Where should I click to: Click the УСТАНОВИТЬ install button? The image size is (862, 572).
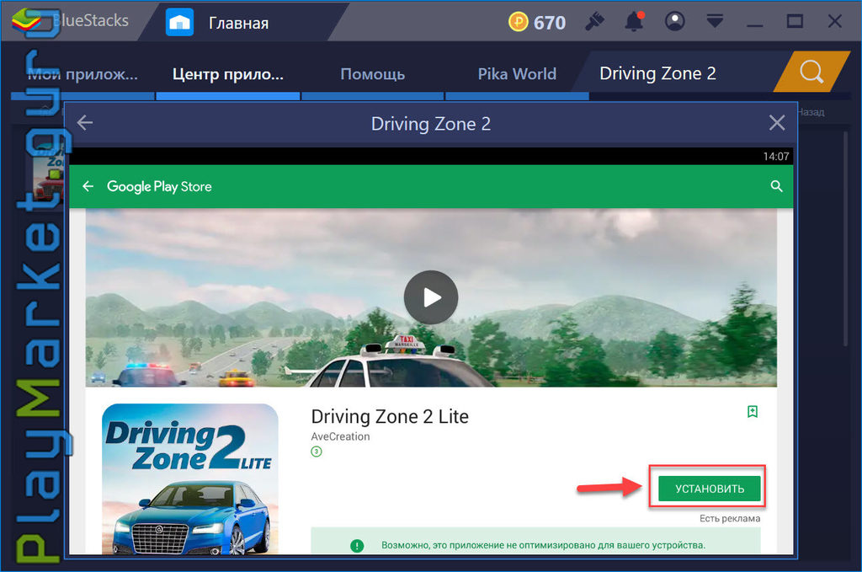(709, 489)
